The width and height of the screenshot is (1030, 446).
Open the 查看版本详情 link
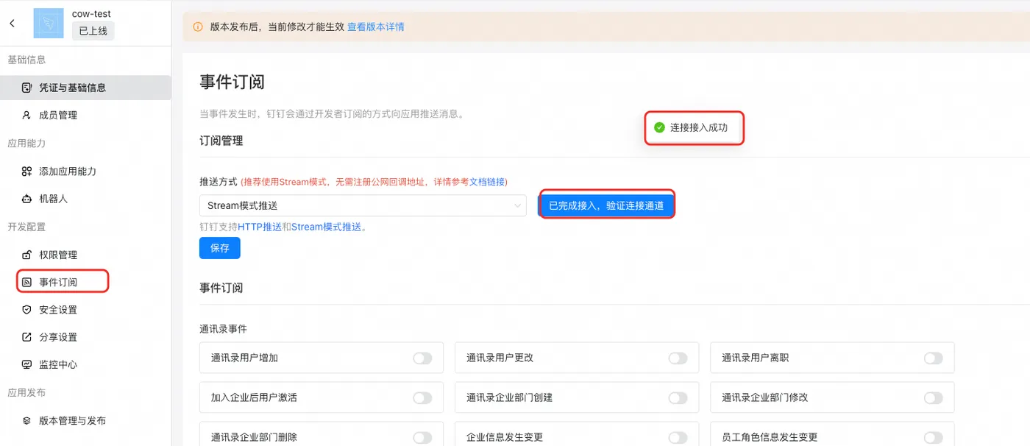(376, 27)
